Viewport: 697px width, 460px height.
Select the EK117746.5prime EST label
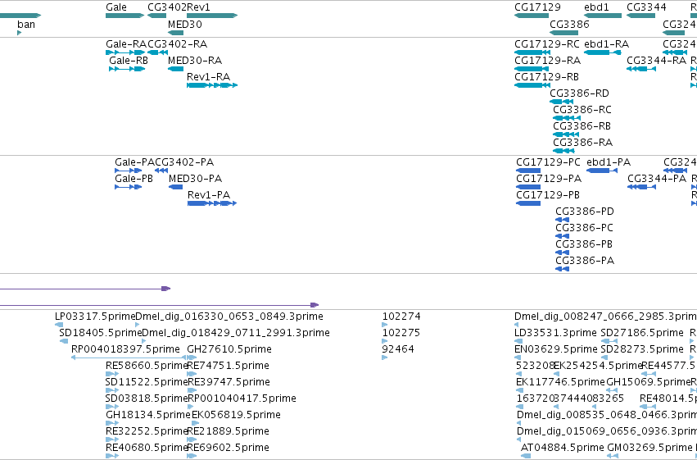560,383
